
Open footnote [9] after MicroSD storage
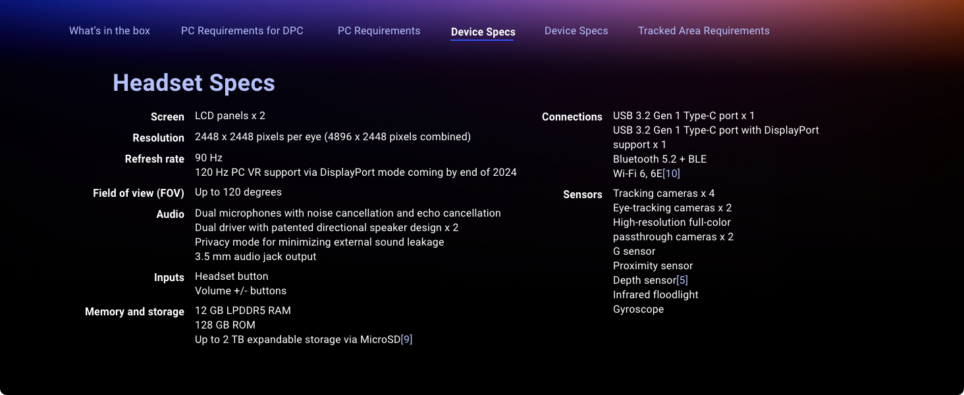coord(406,340)
